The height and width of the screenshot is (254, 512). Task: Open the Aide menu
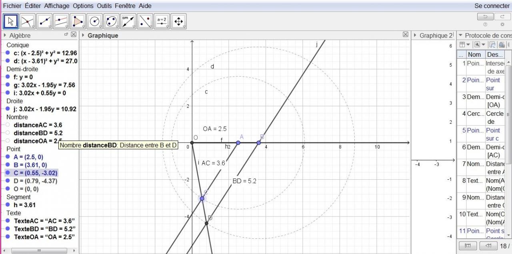tap(145, 6)
